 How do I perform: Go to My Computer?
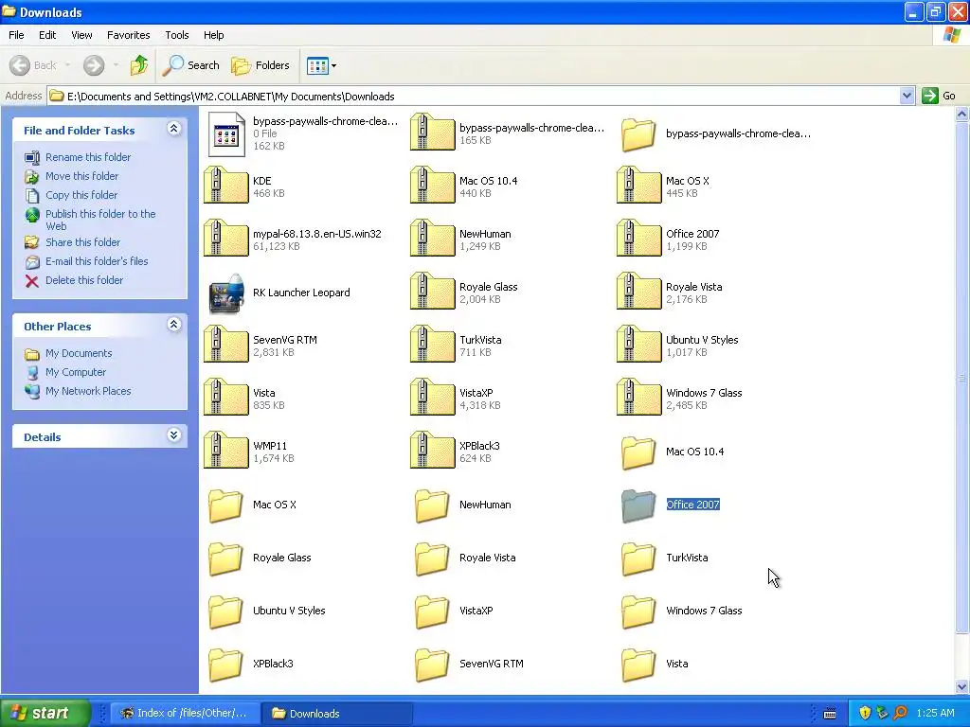(x=76, y=372)
